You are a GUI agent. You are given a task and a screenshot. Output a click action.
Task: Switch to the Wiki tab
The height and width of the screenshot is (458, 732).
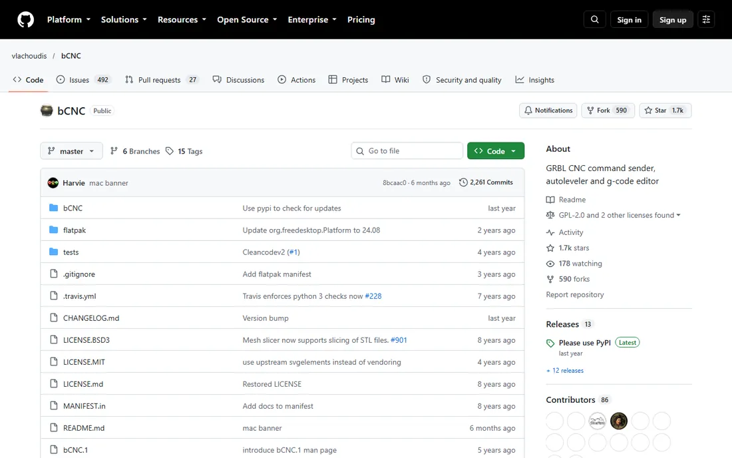pos(395,80)
